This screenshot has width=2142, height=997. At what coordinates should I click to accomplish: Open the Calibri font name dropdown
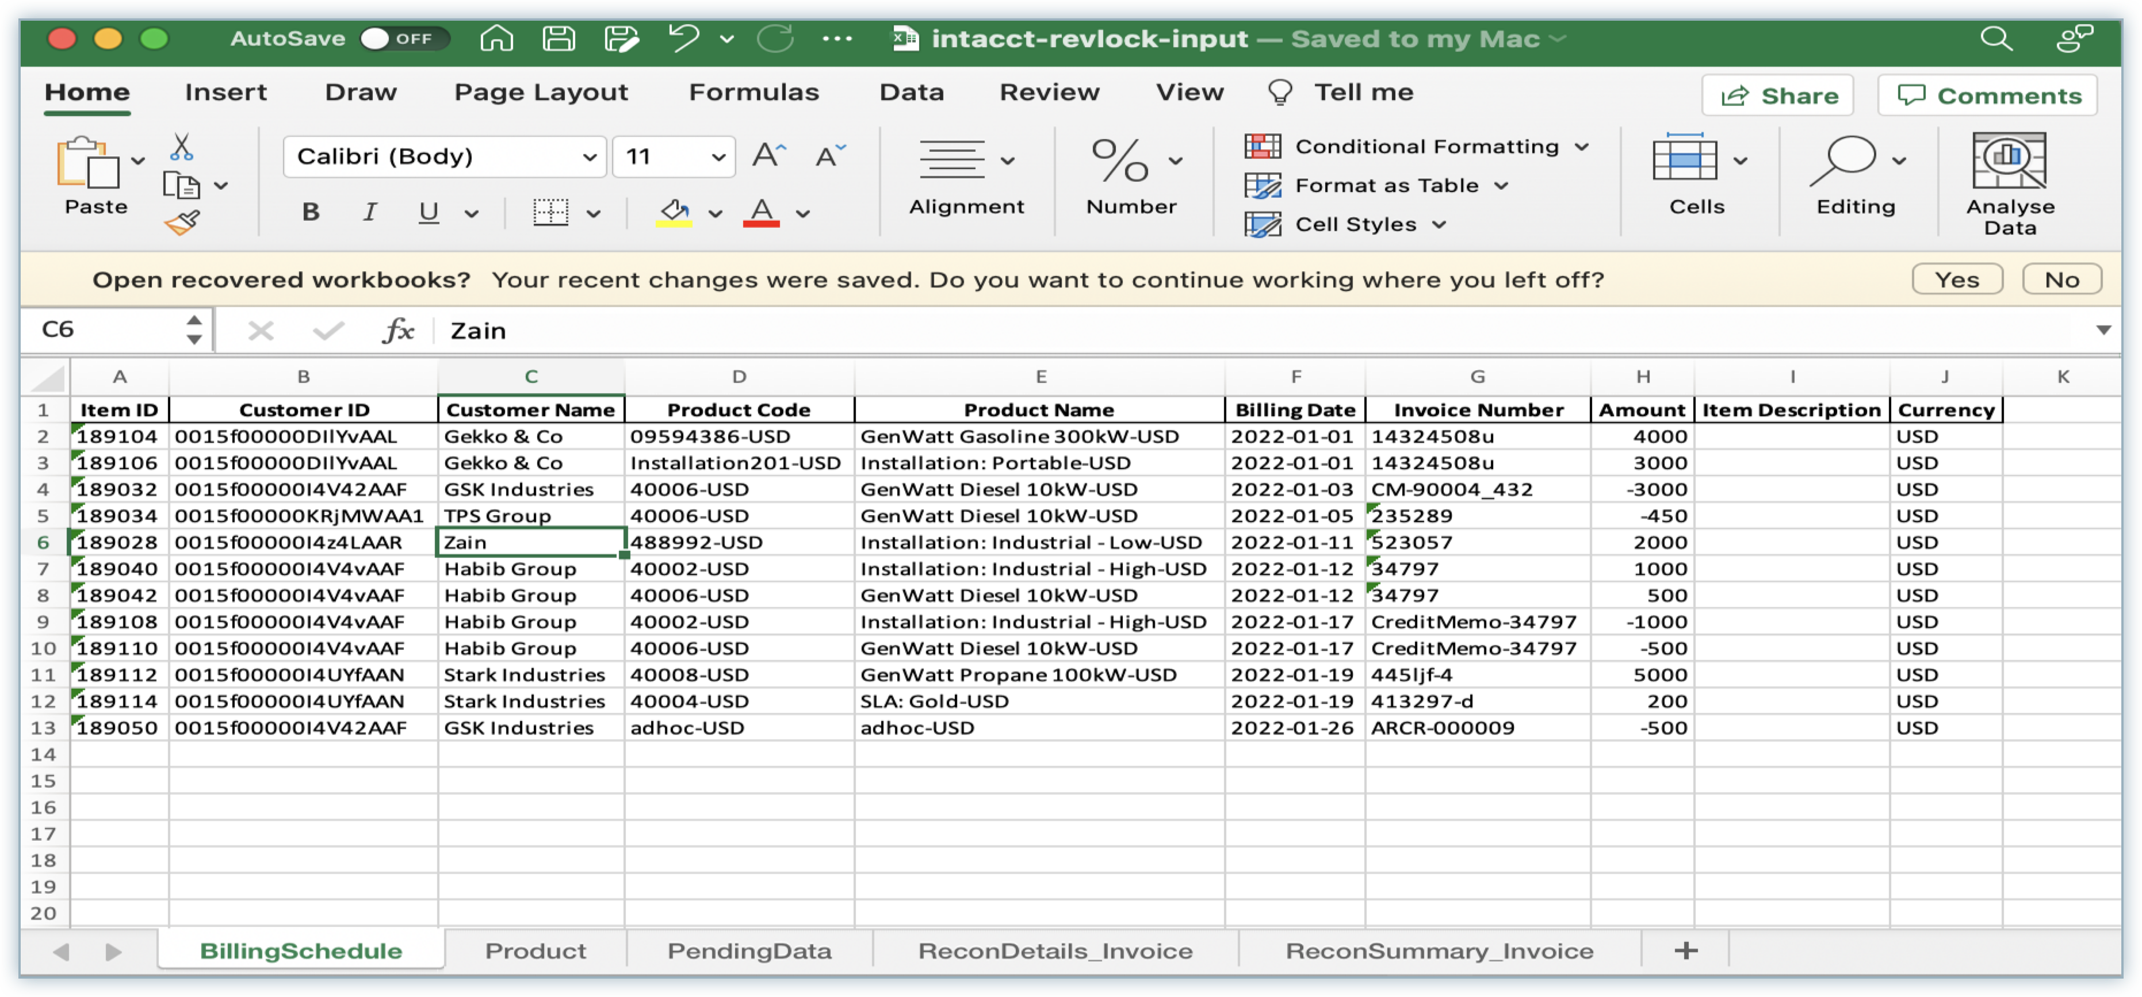click(589, 157)
